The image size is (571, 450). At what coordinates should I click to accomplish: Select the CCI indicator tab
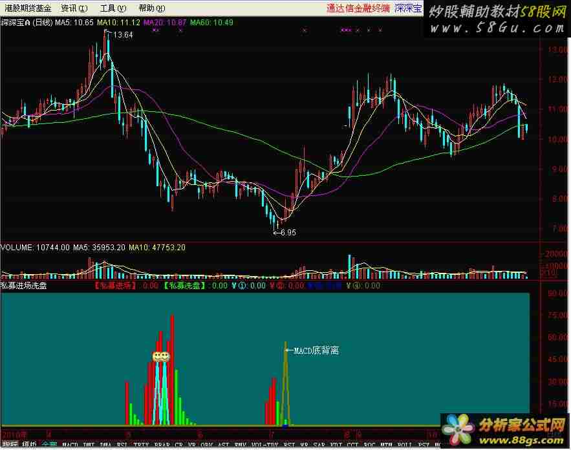352,445
